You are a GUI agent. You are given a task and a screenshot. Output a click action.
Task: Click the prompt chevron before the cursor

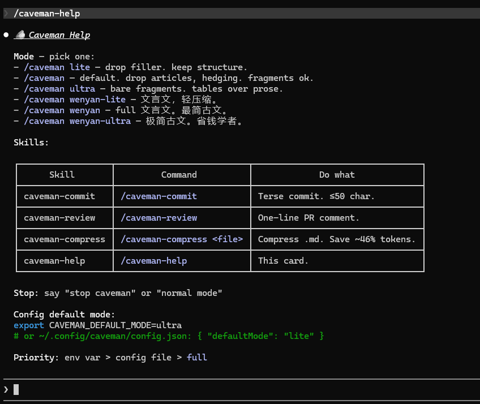coord(6,390)
